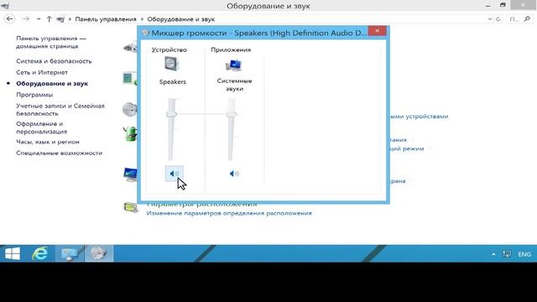The height and width of the screenshot is (302, 537).
Task: Go back with the Back arrow
Action: coord(10,18)
